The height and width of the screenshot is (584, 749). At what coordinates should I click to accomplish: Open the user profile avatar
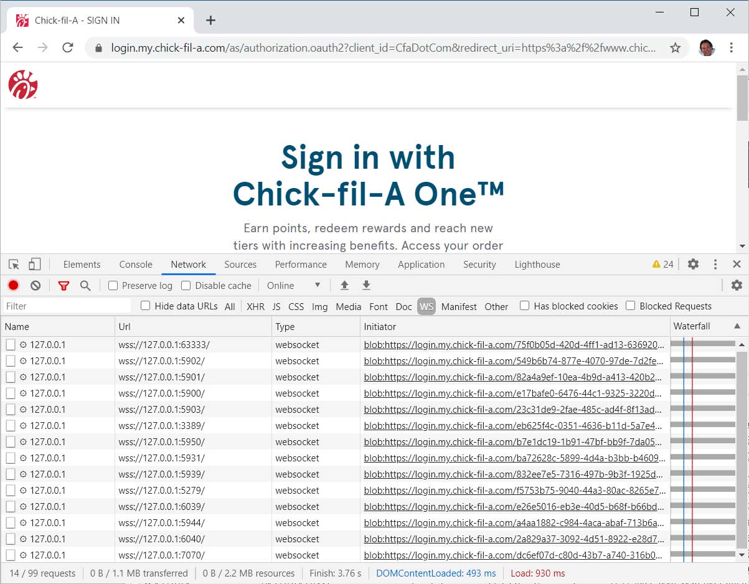pyautogui.click(x=707, y=48)
